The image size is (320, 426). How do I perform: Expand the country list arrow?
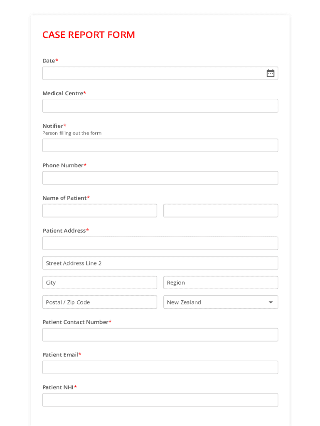pos(271,302)
